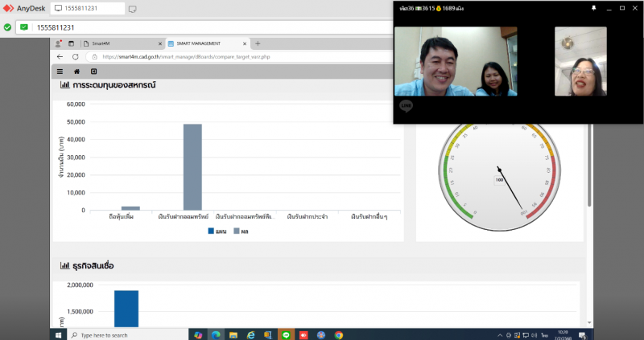Click the tall เงินรับฝากออมทรัพย์ gray bar

click(x=192, y=167)
